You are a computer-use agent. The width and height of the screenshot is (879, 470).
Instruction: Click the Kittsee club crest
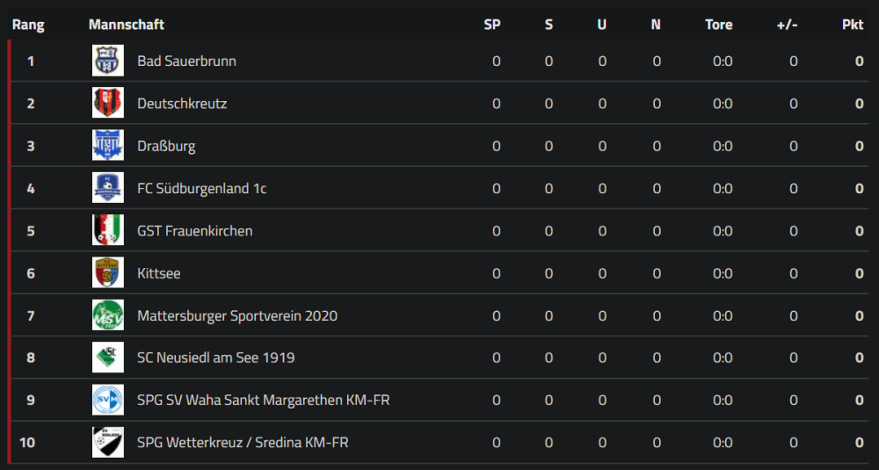pyautogui.click(x=108, y=273)
